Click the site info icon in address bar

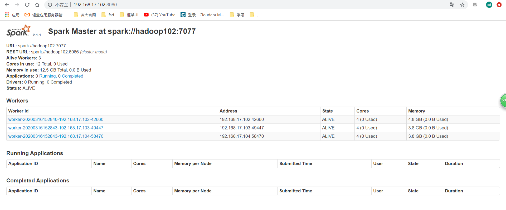tap(50, 5)
